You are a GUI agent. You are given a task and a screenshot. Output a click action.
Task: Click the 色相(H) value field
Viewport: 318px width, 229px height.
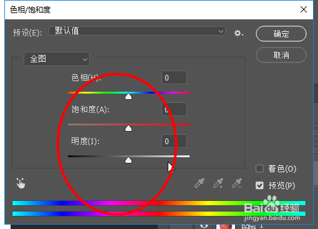[x=174, y=77]
